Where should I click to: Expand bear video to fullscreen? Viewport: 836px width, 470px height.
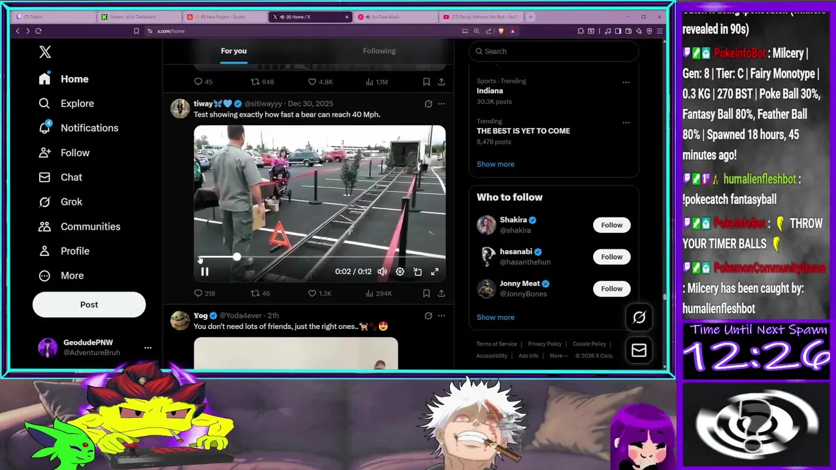(x=434, y=272)
